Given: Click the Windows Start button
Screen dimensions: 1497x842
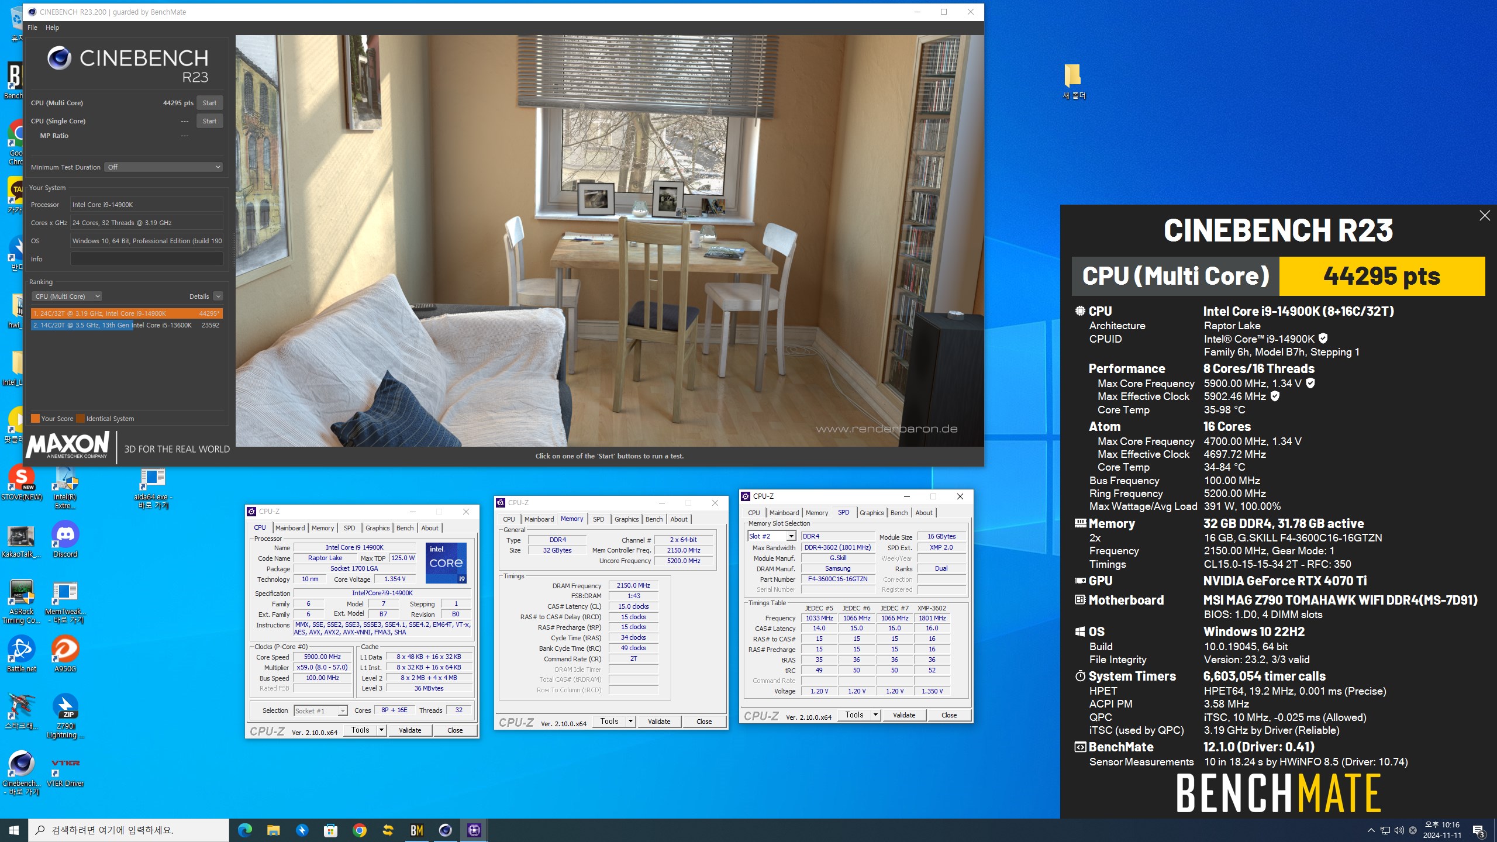Looking at the screenshot, I should (x=14, y=830).
